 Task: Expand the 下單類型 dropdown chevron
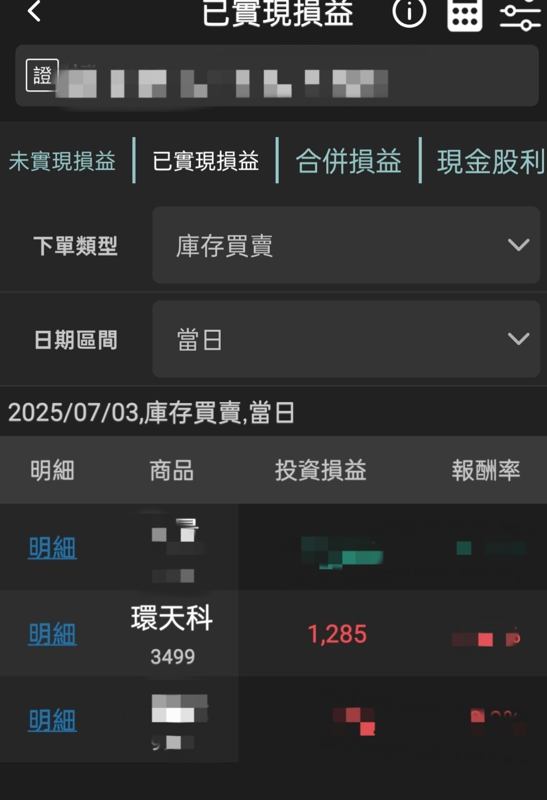518,245
